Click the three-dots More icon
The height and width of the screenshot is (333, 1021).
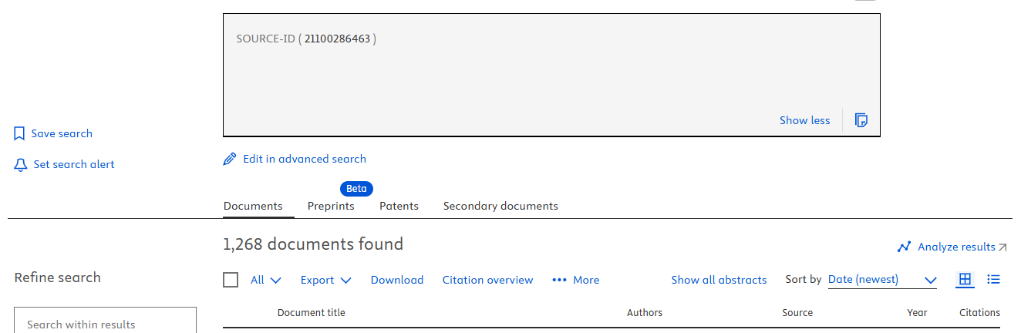(560, 281)
